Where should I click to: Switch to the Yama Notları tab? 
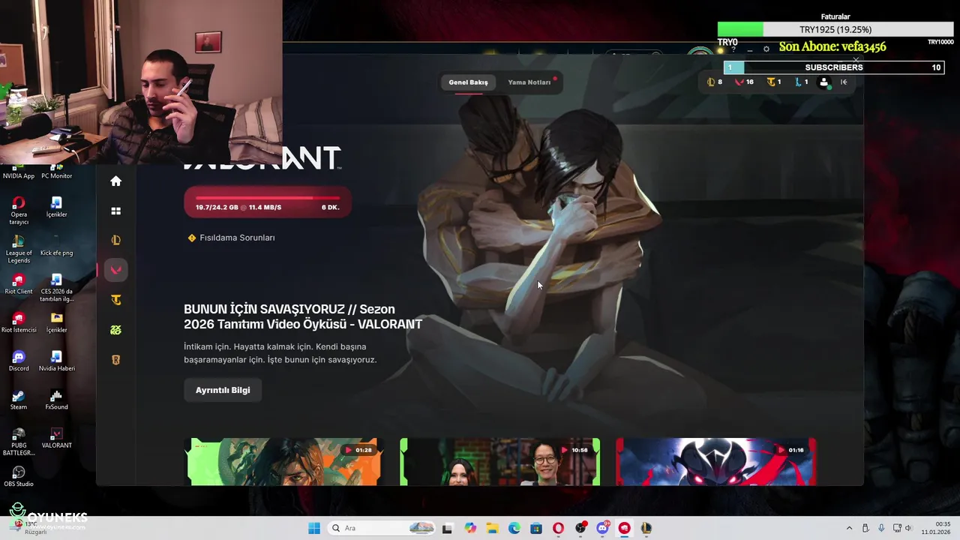click(529, 82)
